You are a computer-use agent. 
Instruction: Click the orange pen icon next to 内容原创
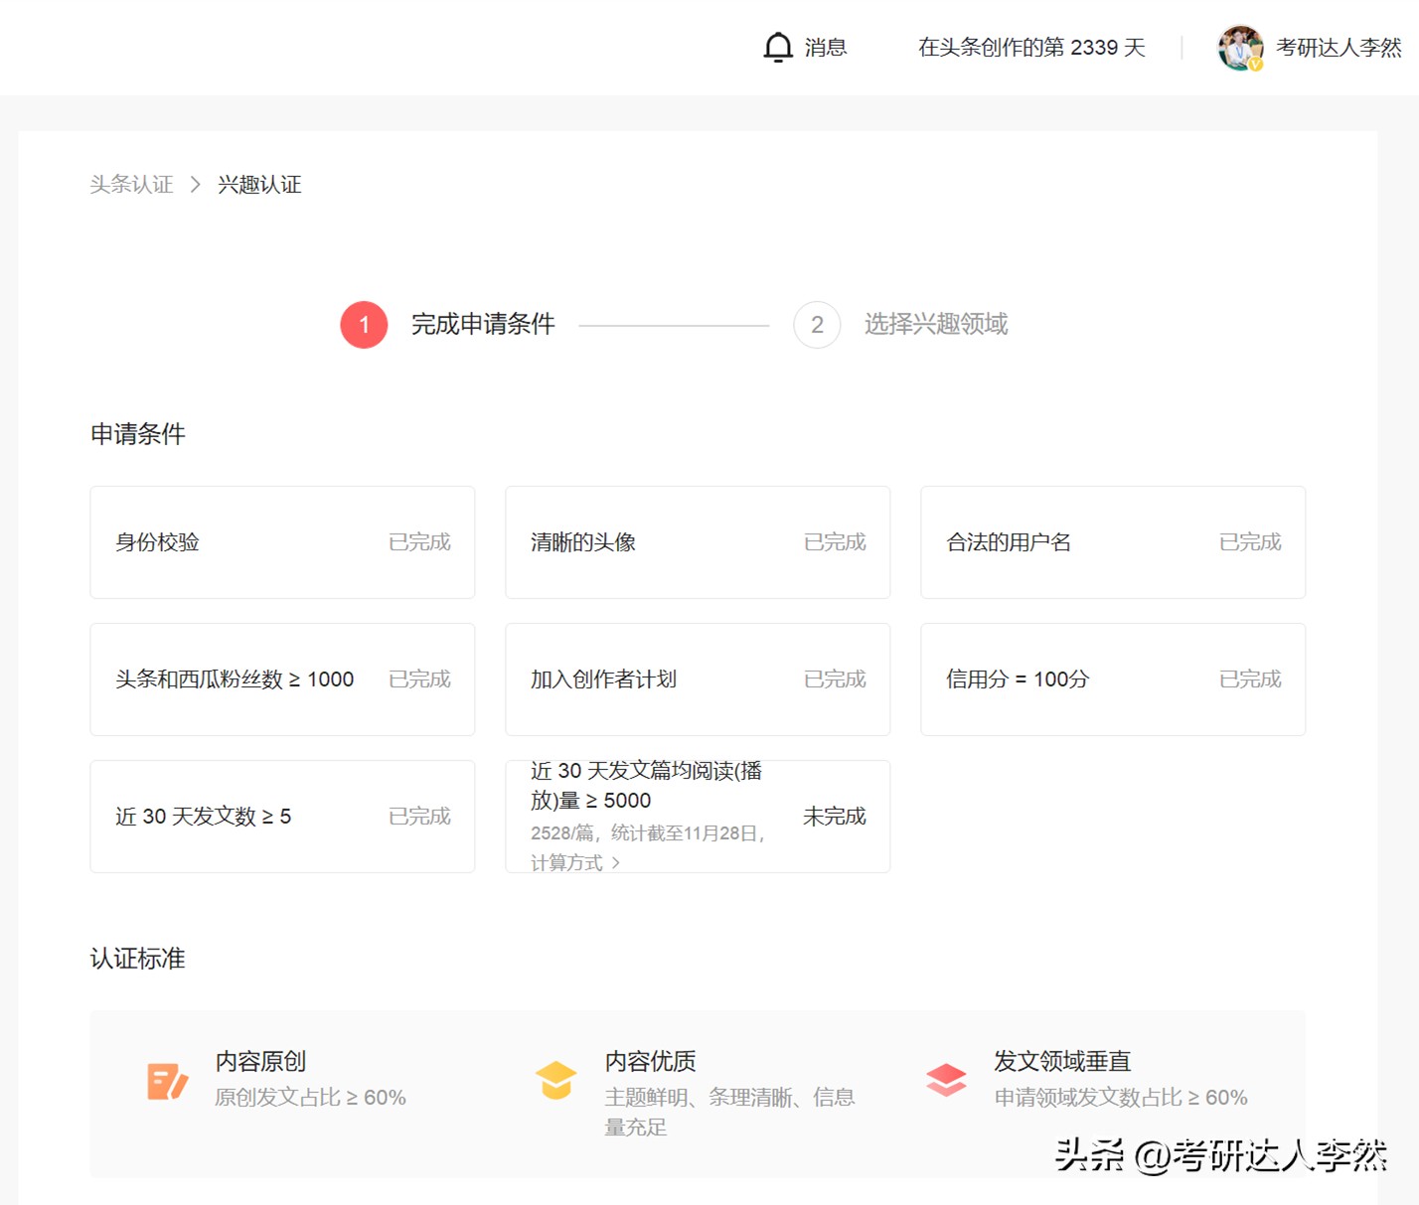(166, 1080)
